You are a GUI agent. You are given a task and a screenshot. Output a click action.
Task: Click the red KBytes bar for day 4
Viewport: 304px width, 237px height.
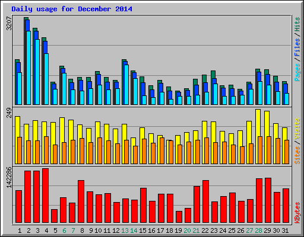point(45,196)
